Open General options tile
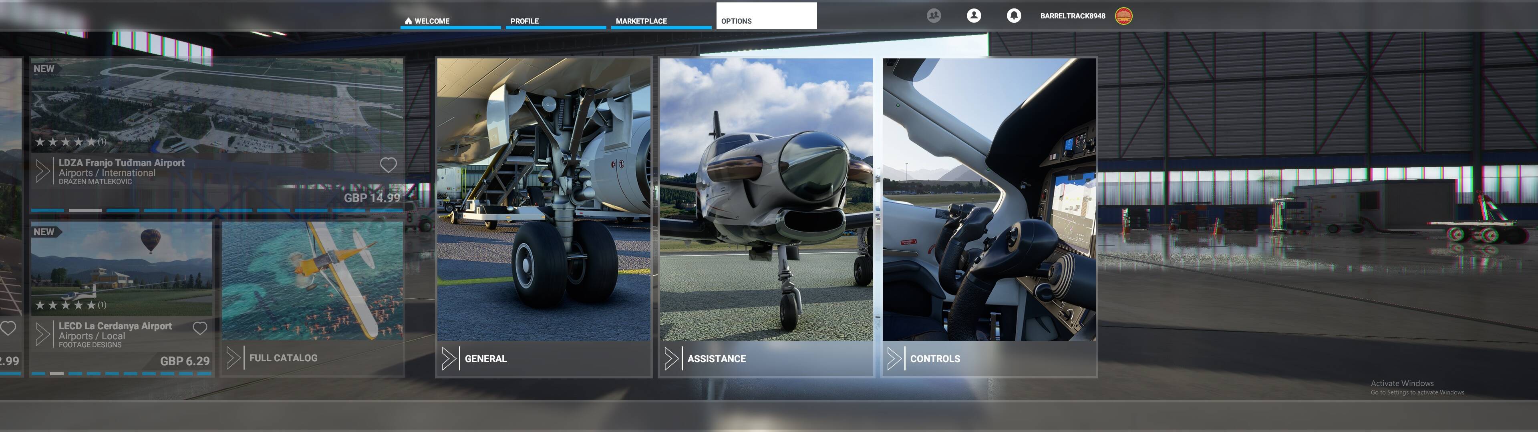The image size is (1538, 432). click(x=544, y=217)
